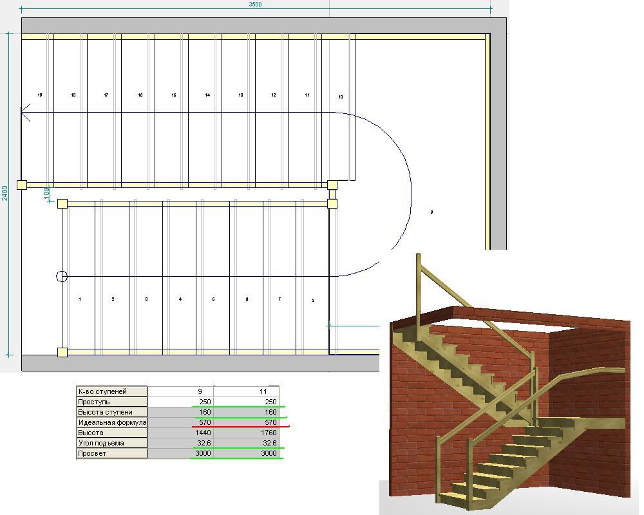Click the '2400' height dimension label
Image resolution: width=644 pixels, height=515 pixels.
point(5,193)
